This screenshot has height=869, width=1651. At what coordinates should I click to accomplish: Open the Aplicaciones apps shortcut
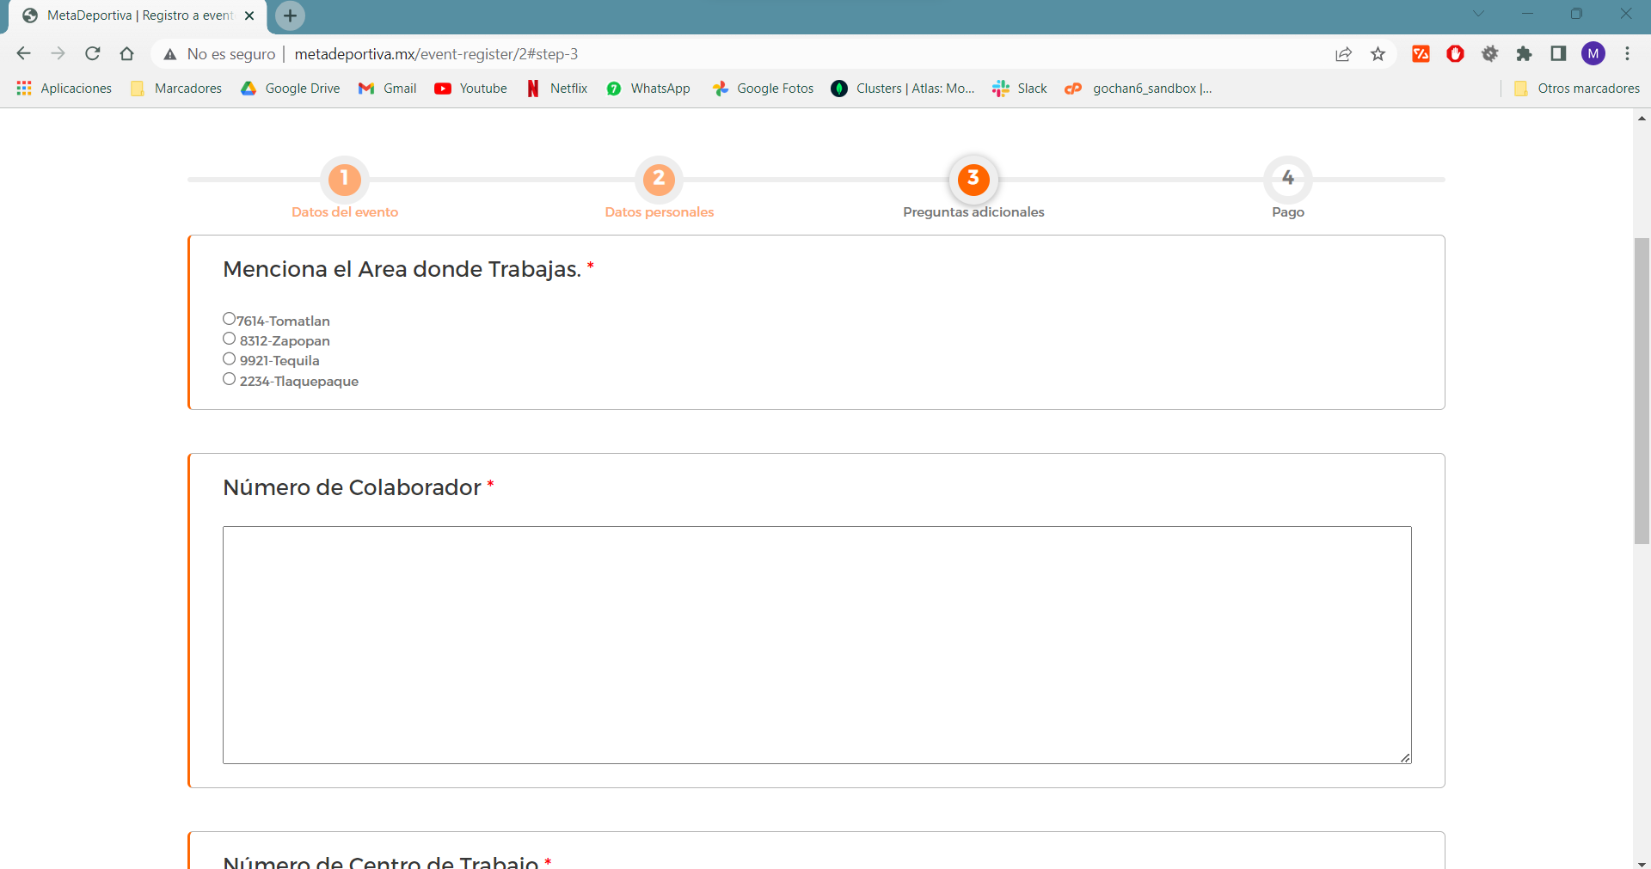click(x=64, y=89)
